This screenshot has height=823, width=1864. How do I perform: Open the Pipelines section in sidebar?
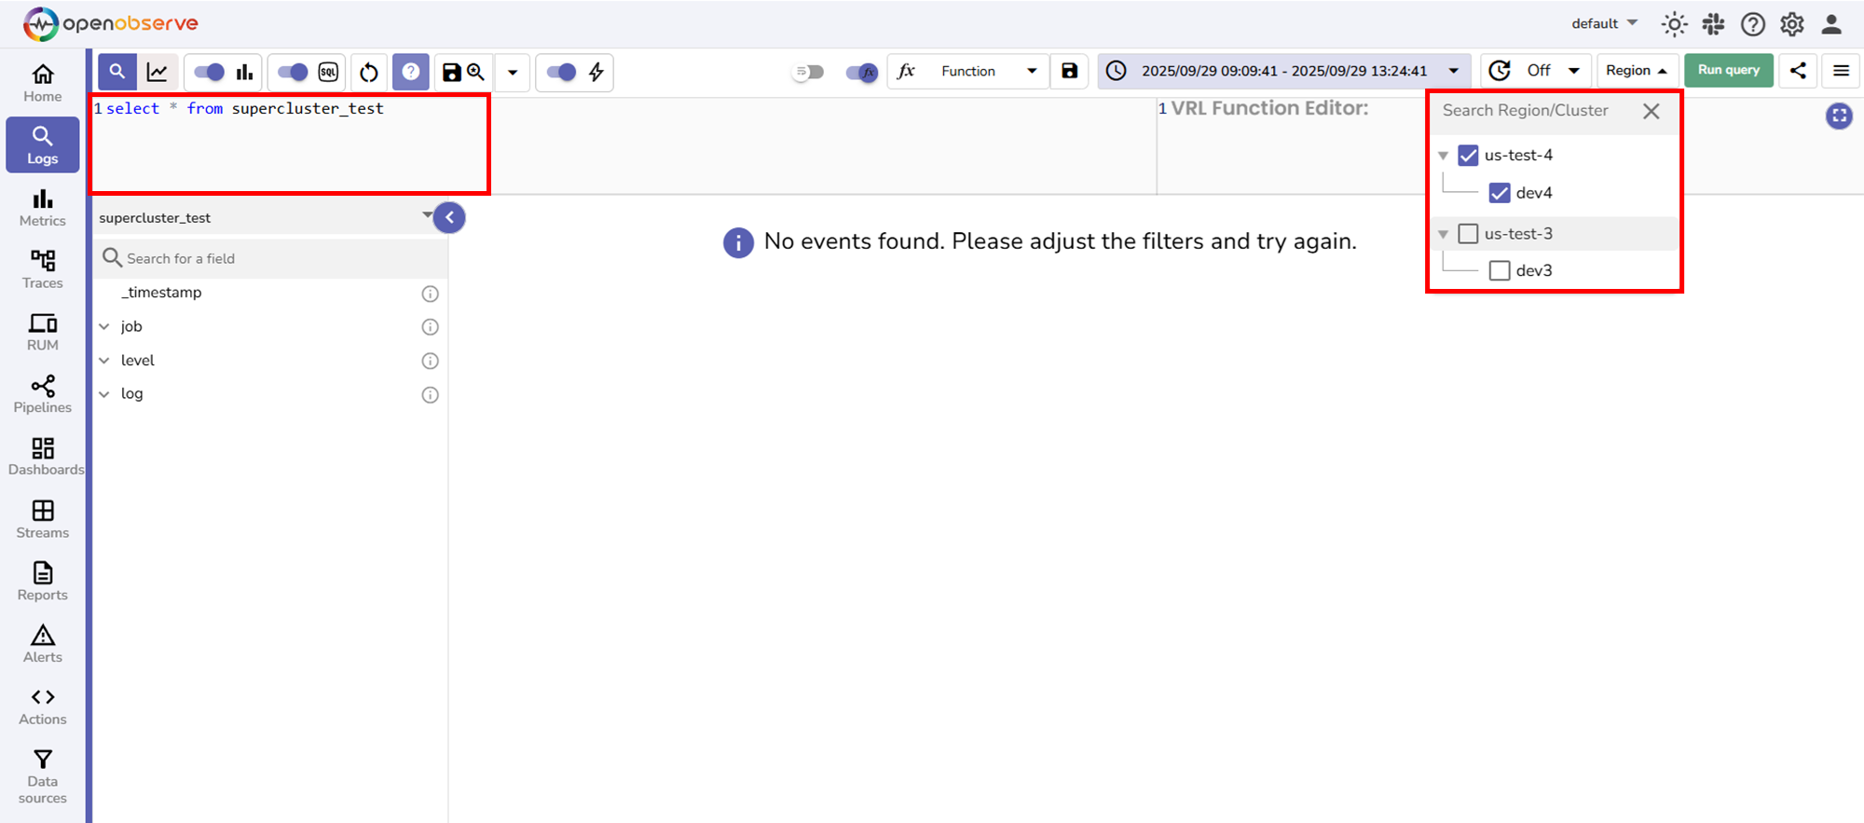pyautogui.click(x=43, y=394)
